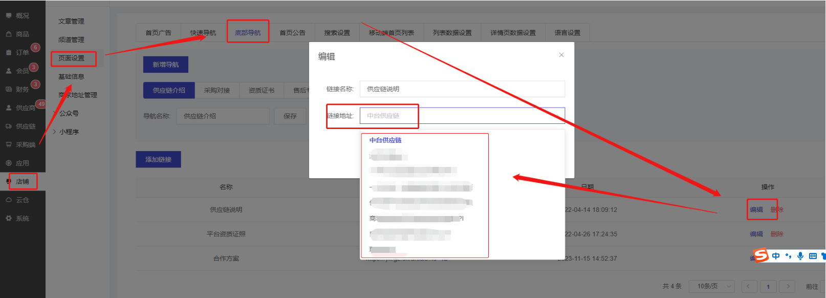Click the 供应链 truck icon in the sidebar
Screen dimensions: 826x298
pos(9,126)
